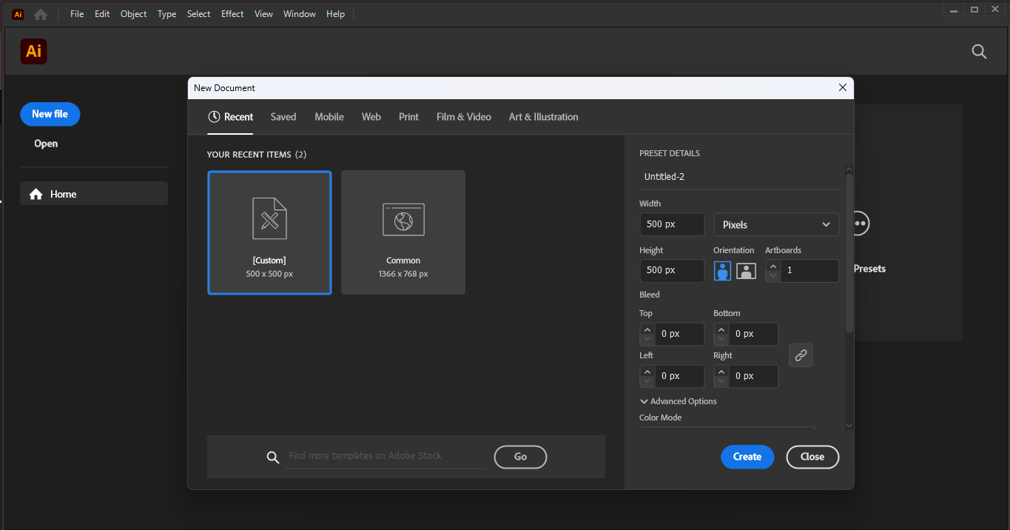Click the Illustrator home icon in the title bar
Viewport: 1010px width, 530px height.
click(41, 13)
